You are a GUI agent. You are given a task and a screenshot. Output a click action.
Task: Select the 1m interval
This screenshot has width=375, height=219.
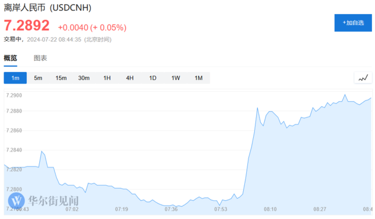click(15, 78)
